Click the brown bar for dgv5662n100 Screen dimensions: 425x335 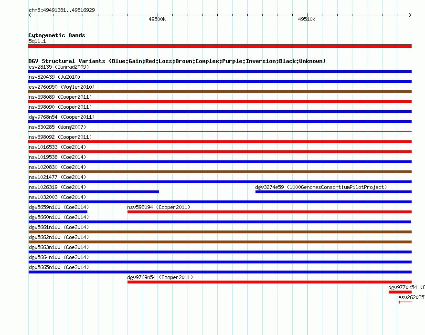(220, 242)
